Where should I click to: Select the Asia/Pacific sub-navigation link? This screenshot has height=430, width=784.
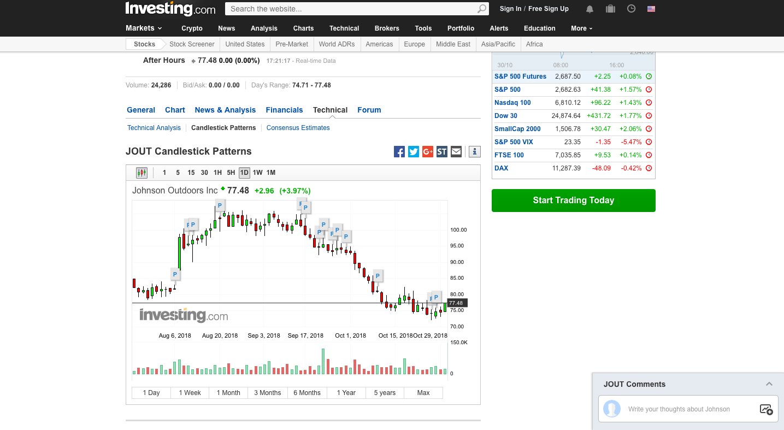coord(498,44)
